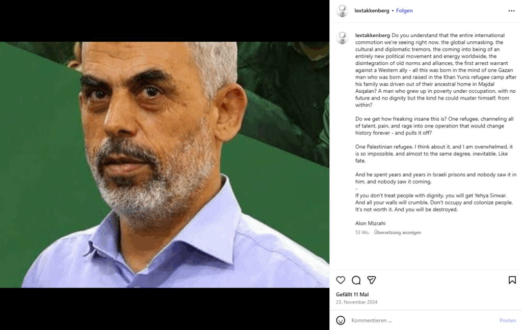The width and height of the screenshot is (522, 330).
Task: Follow lextakkenberg via the Folgen link
Action: 404,11
